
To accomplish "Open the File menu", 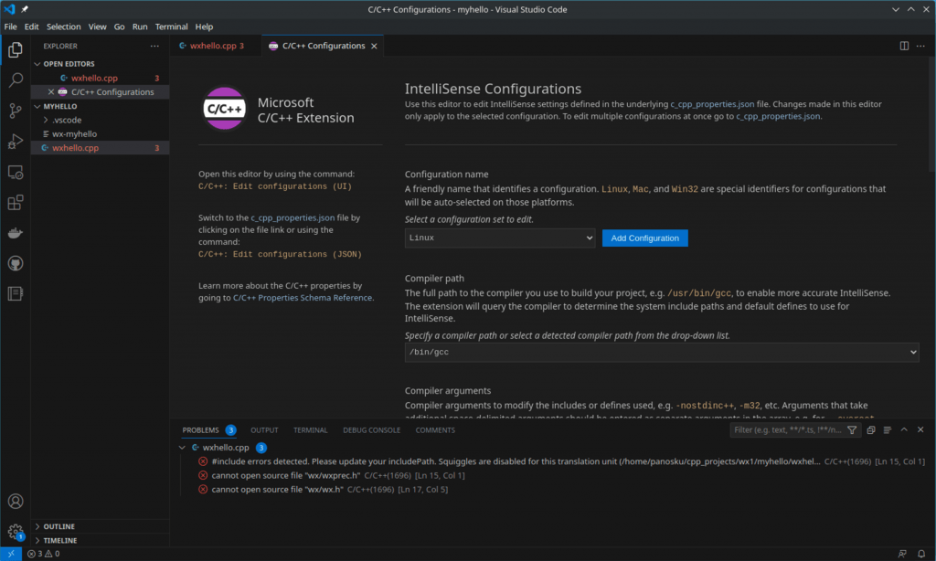I will (x=11, y=26).
